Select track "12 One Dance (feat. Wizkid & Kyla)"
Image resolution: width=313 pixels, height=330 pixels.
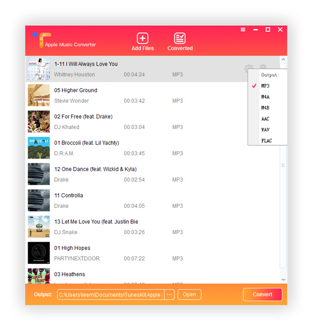pos(95,169)
